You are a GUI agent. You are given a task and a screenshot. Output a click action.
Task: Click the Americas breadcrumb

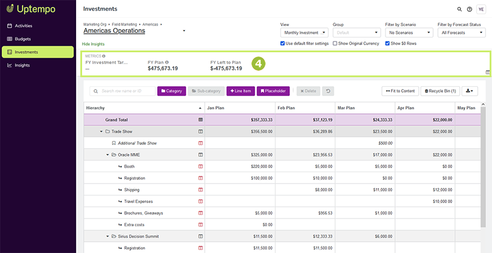click(x=151, y=24)
